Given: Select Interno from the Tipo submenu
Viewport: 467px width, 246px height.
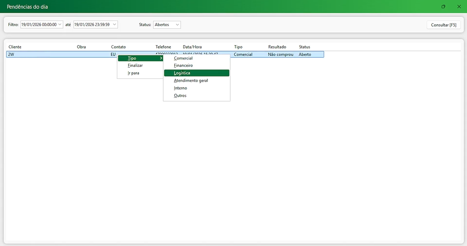Looking at the screenshot, I should [180, 88].
